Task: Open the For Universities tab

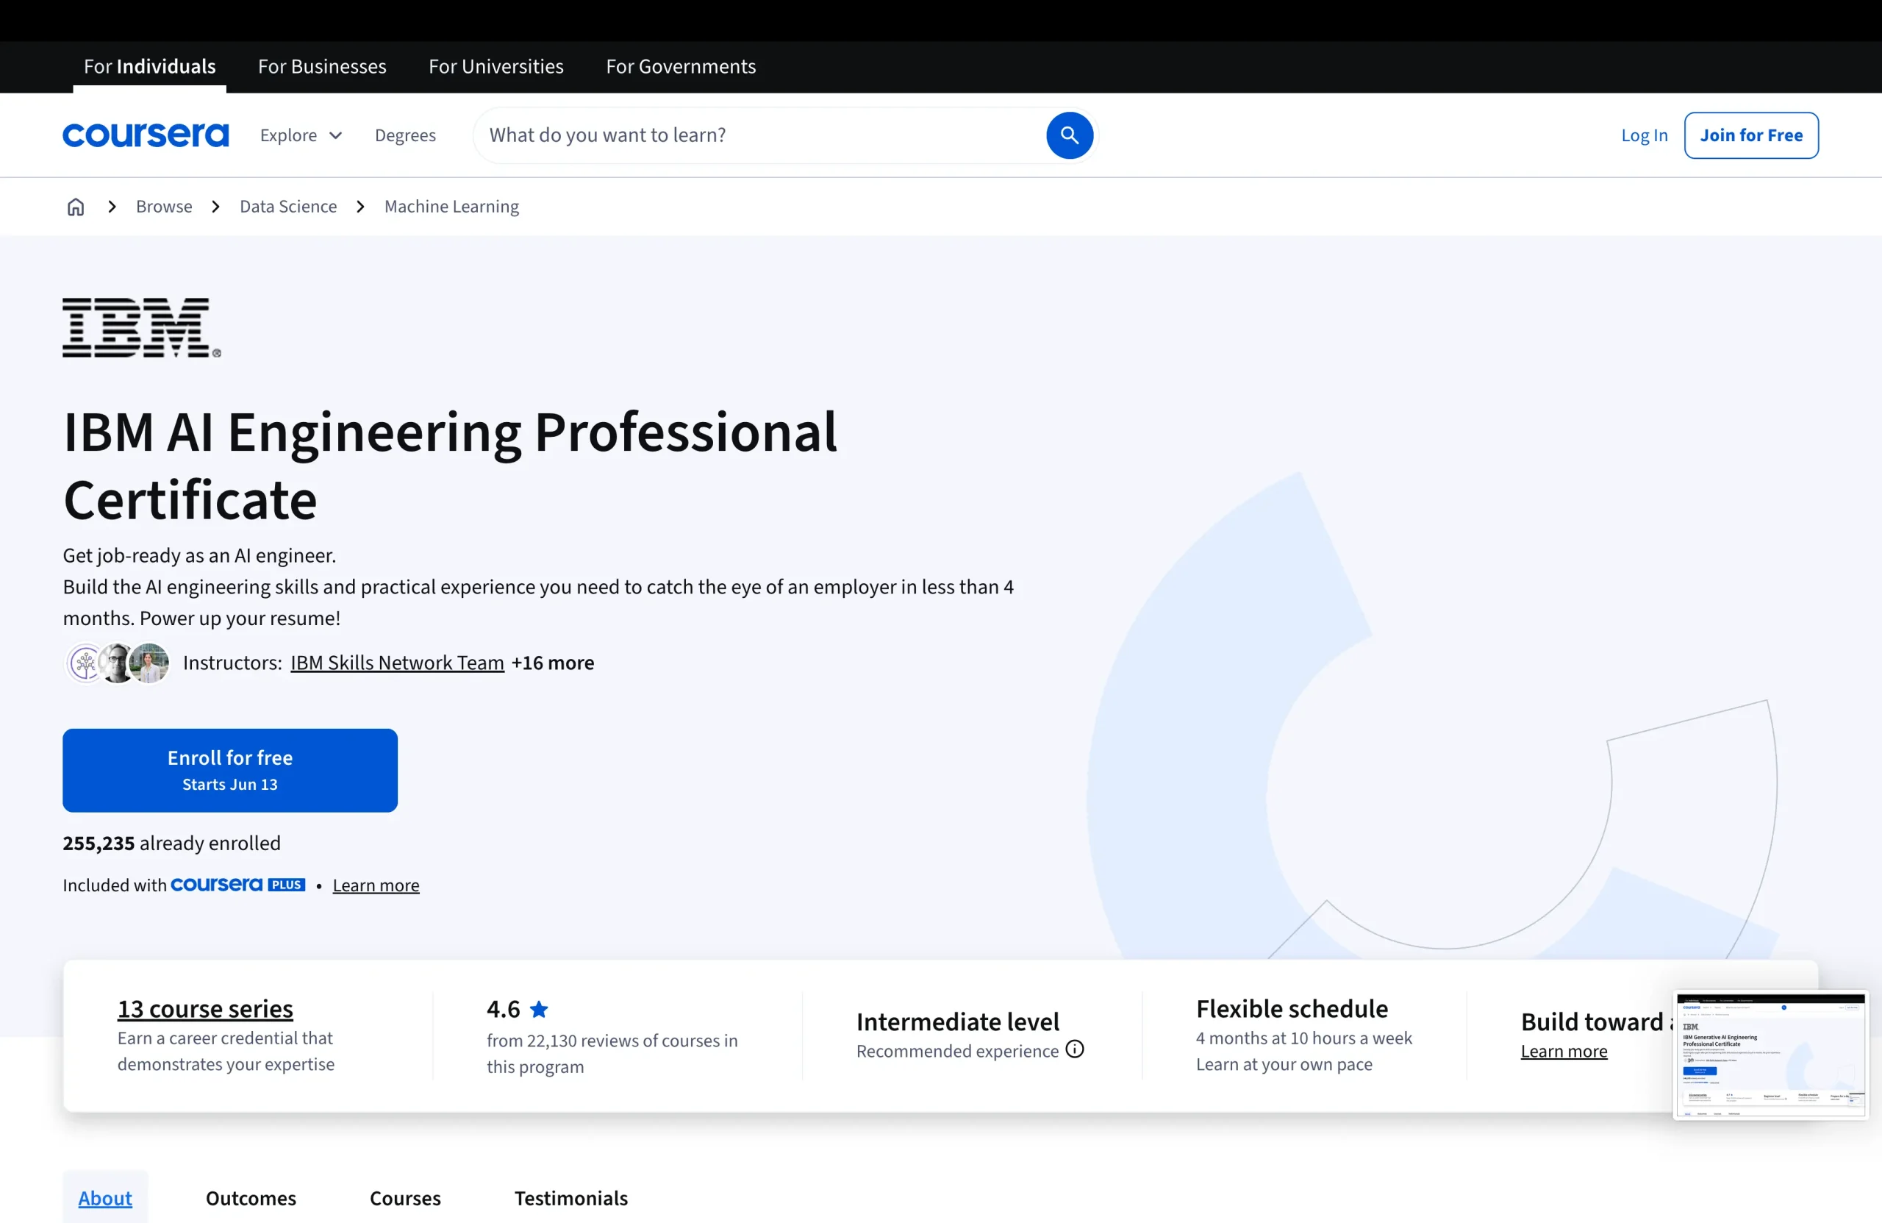Action: (x=495, y=66)
